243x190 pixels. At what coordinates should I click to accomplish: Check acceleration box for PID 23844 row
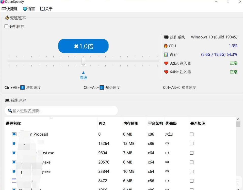pyautogui.click(x=192, y=171)
